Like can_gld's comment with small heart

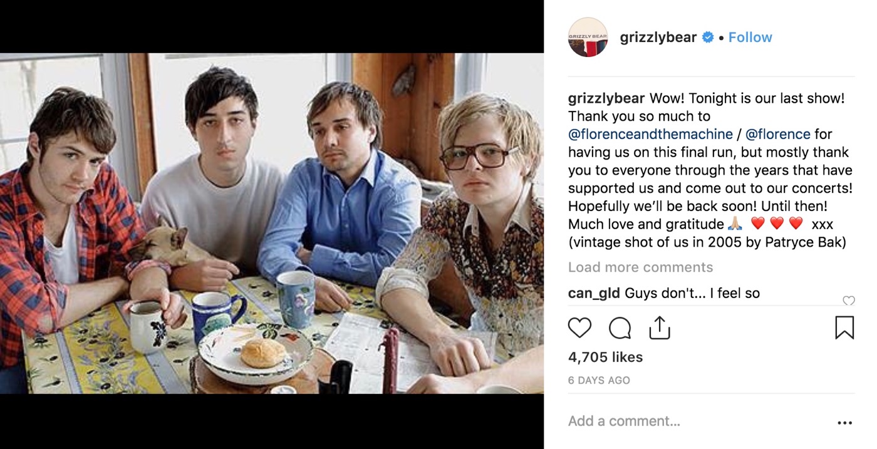[848, 301]
